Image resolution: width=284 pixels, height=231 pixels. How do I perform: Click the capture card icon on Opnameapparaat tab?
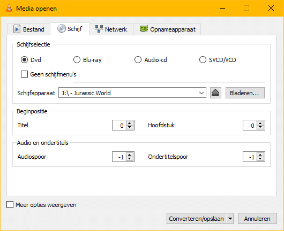(144, 29)
